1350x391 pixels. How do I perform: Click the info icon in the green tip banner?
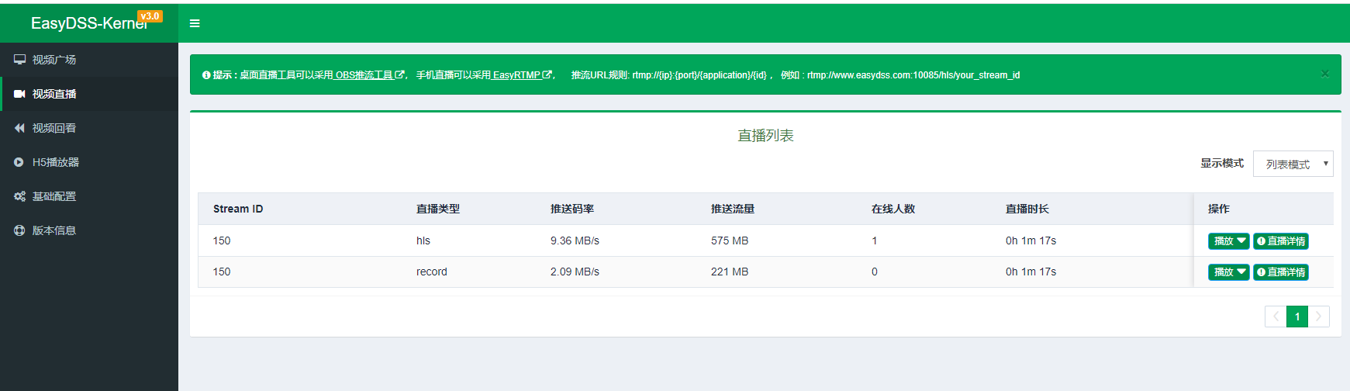(x=206, y=75)
